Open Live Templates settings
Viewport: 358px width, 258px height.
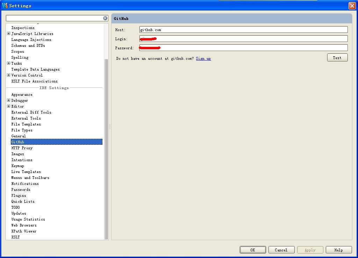pos(26,172)
